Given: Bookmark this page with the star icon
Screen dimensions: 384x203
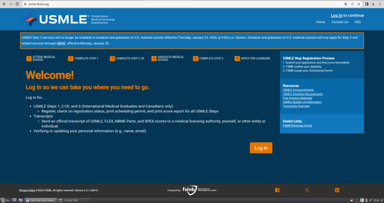Looking at the screenshot, I should click(x=359, y=4).
